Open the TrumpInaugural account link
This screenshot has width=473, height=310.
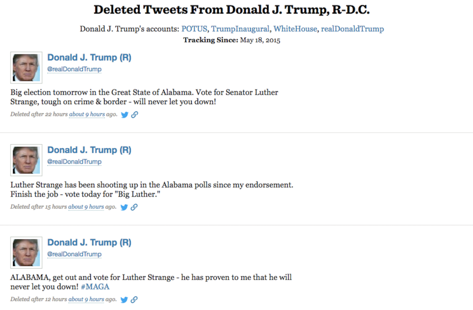click(240, 29)
